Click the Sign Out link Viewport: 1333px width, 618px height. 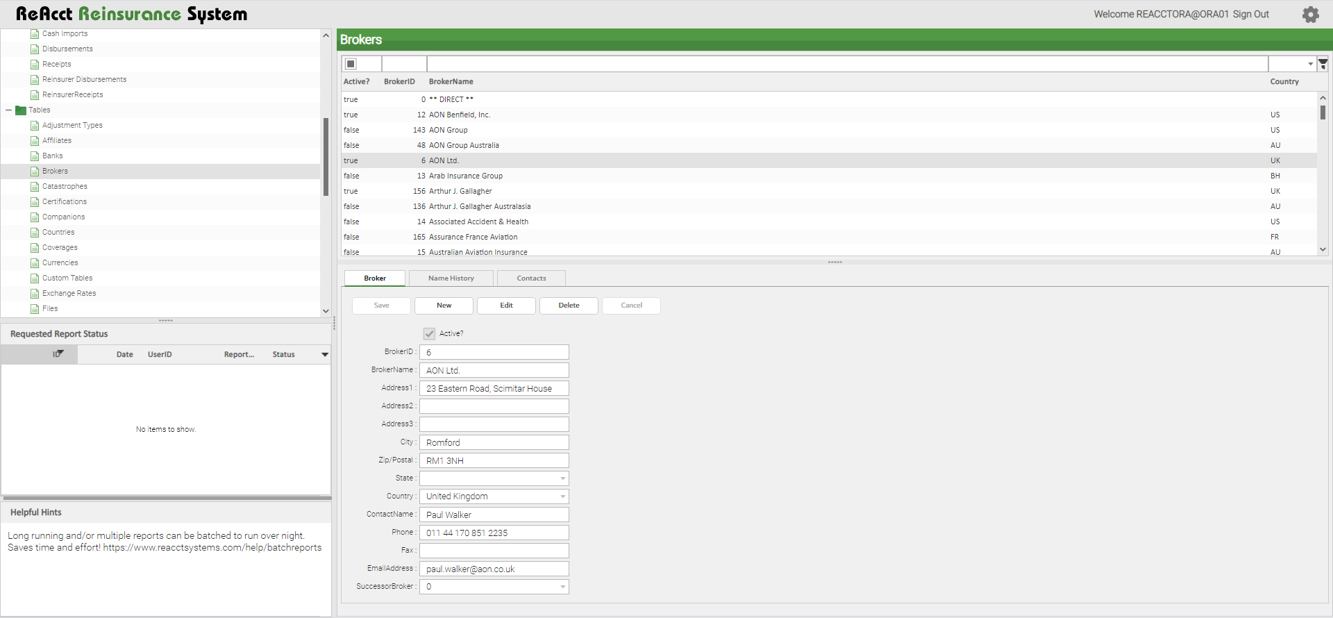tap(1250, 15)
